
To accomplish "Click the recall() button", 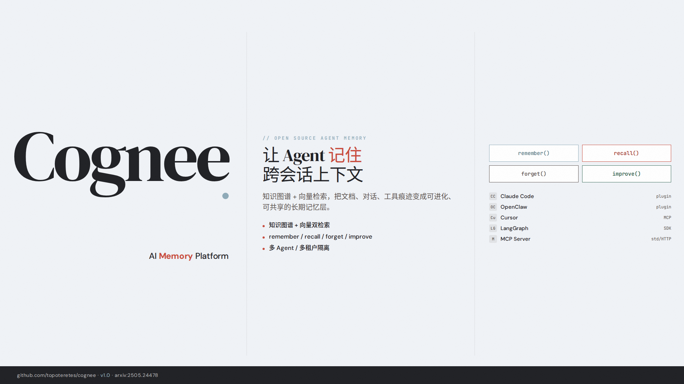I will (626, 153).
